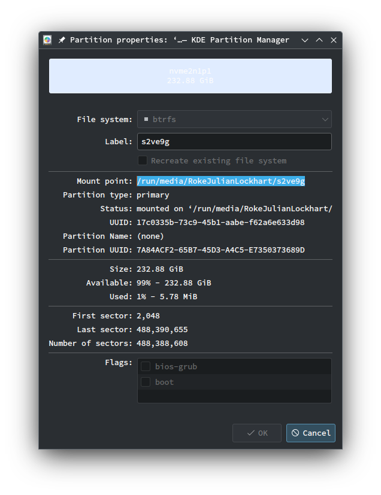The height and width of the screenshot is (495, 381).
Task: Enable Recreate existing file system checkbox
Action: pos(143,160)
